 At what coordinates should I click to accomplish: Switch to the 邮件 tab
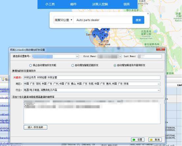pyautogui.click(x=73, y=4)
